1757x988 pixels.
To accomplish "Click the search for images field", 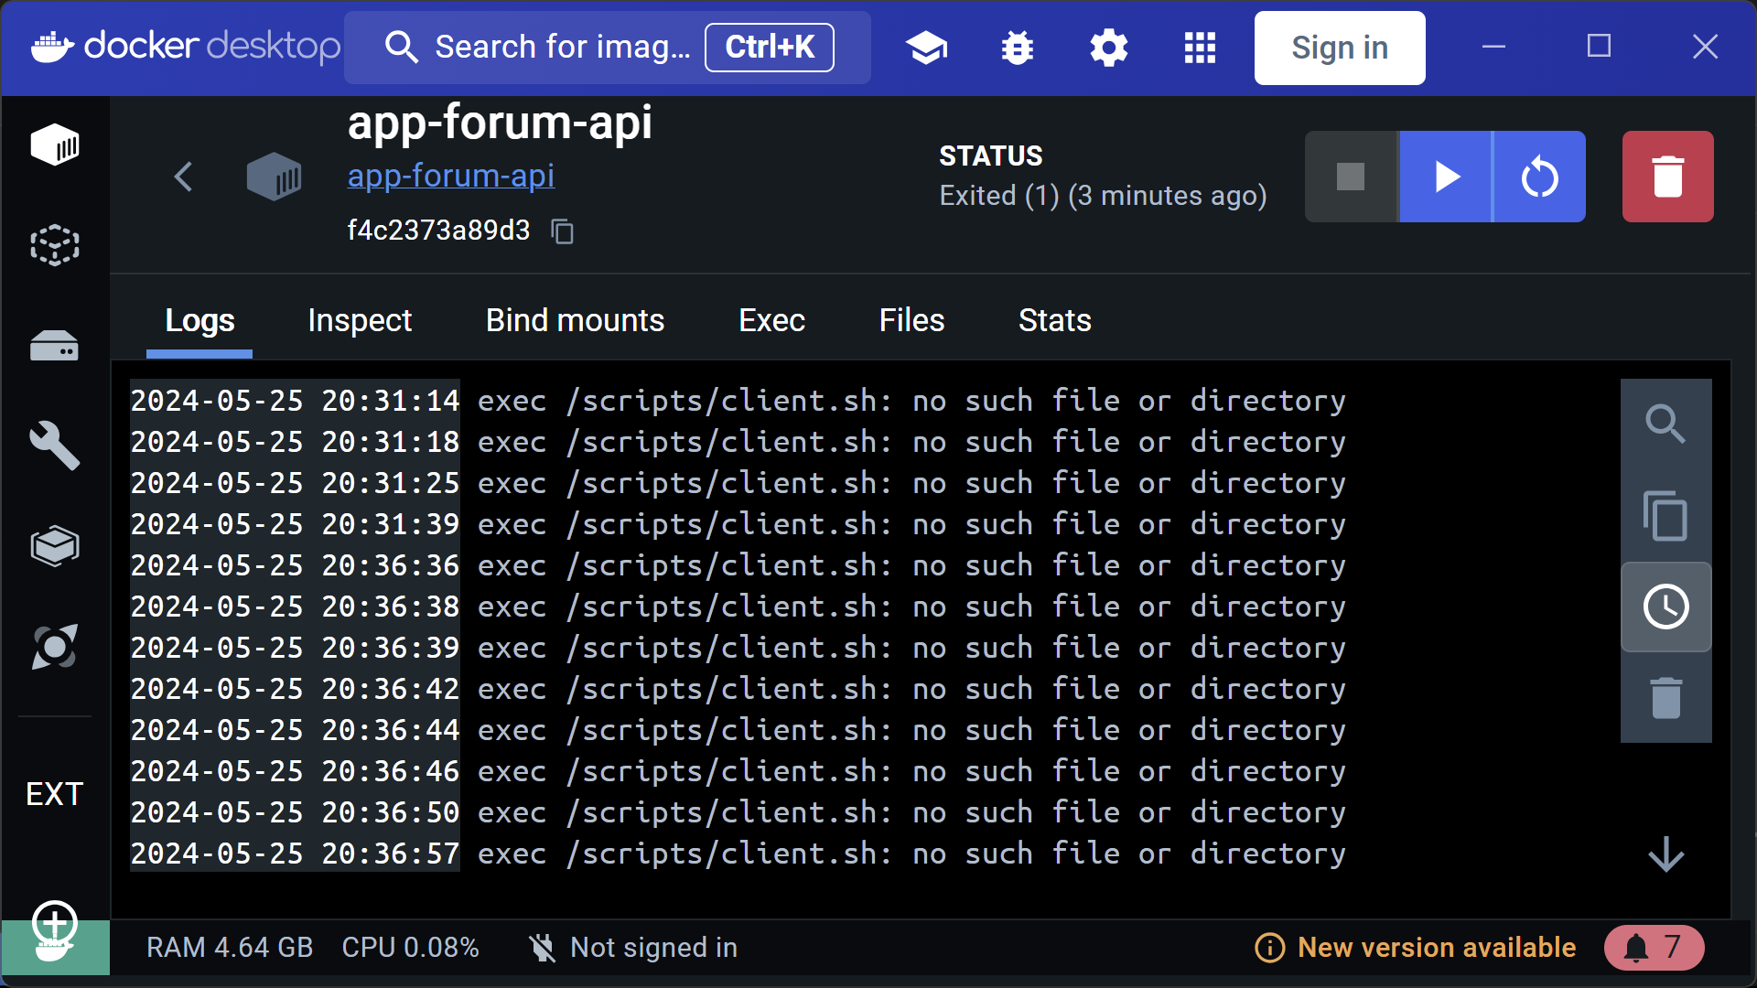I will tap(608, 48).
